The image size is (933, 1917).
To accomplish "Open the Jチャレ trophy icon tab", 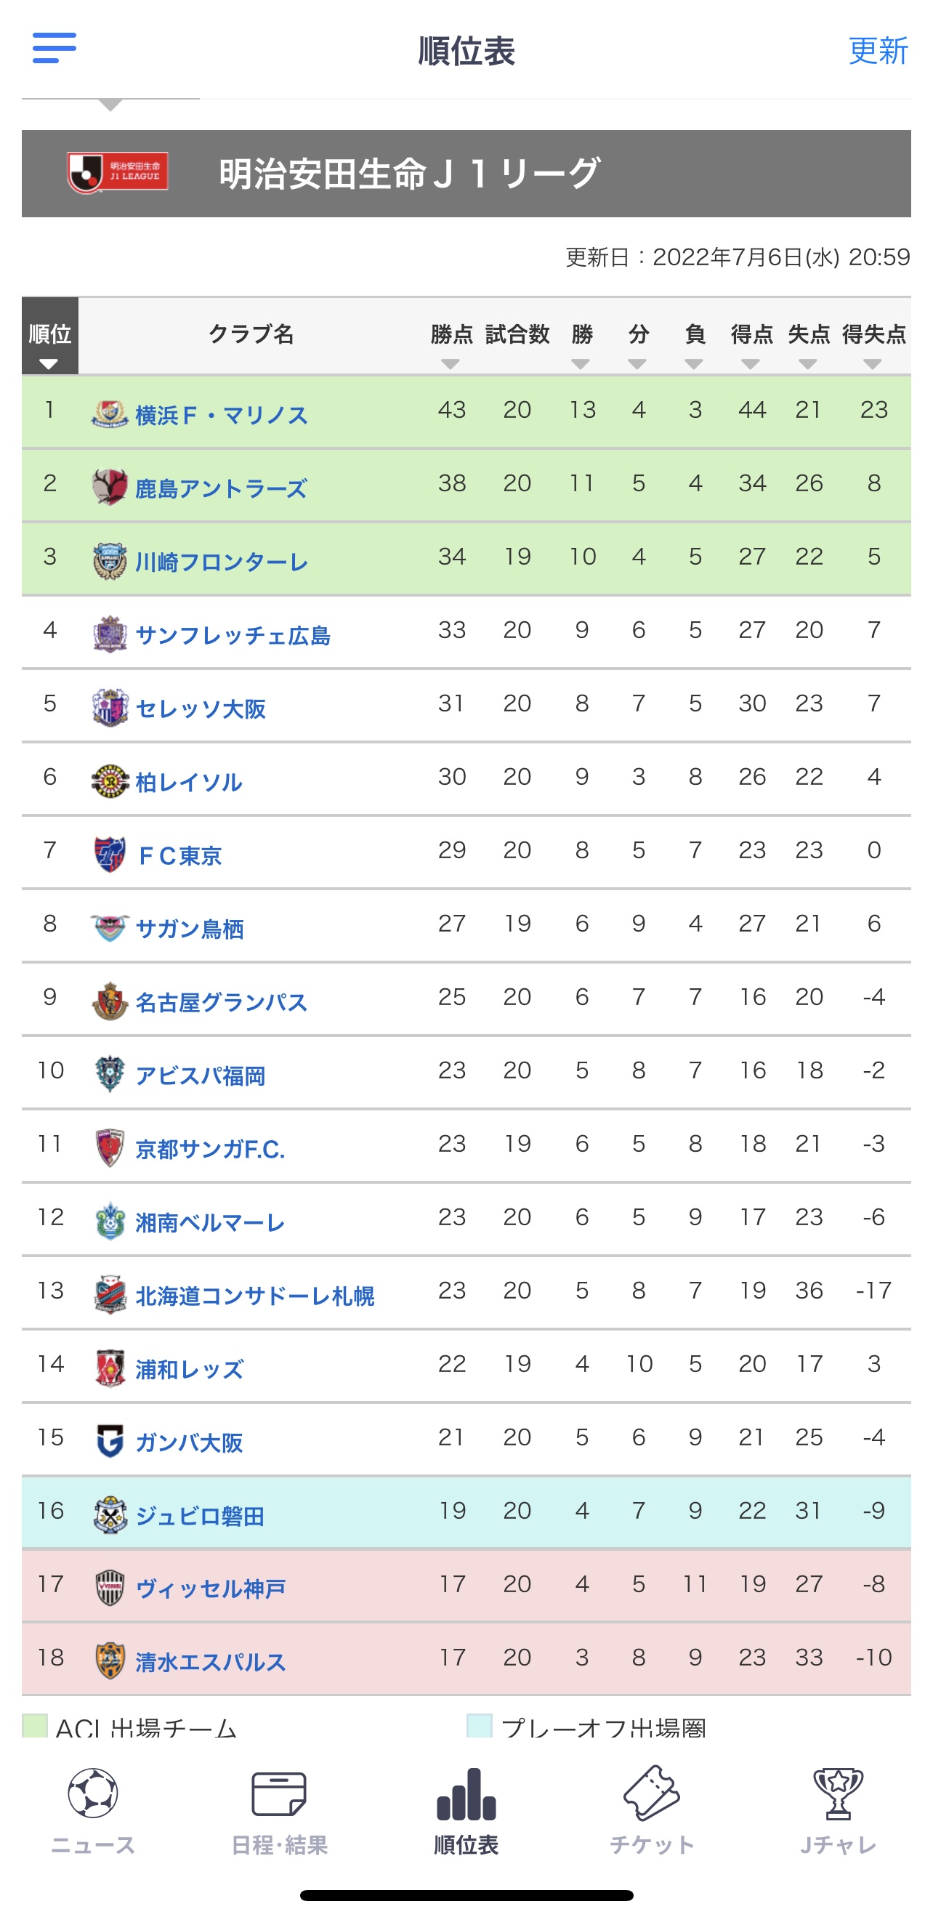I will (x=839, y=1808).
